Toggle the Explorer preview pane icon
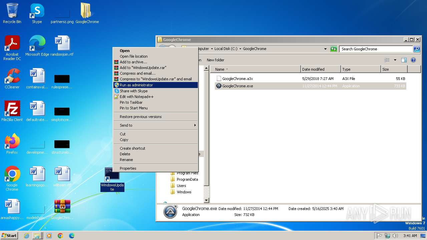This screenshot has width=427, height=240. [404, 60]
